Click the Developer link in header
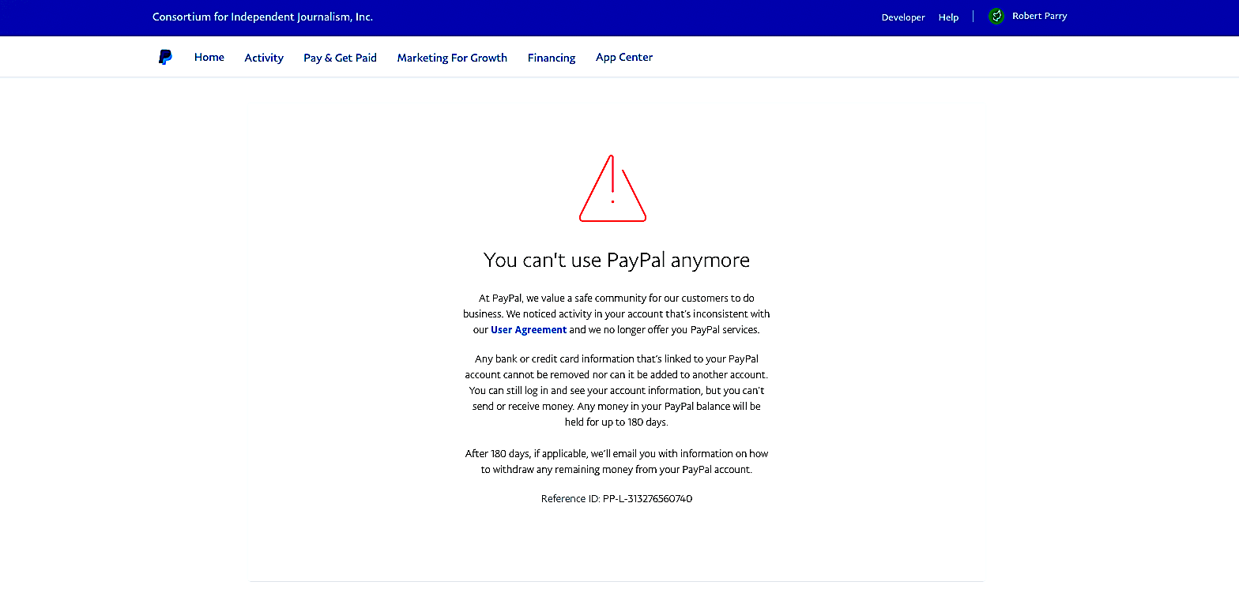1239x608 pixels. [903, 17]
